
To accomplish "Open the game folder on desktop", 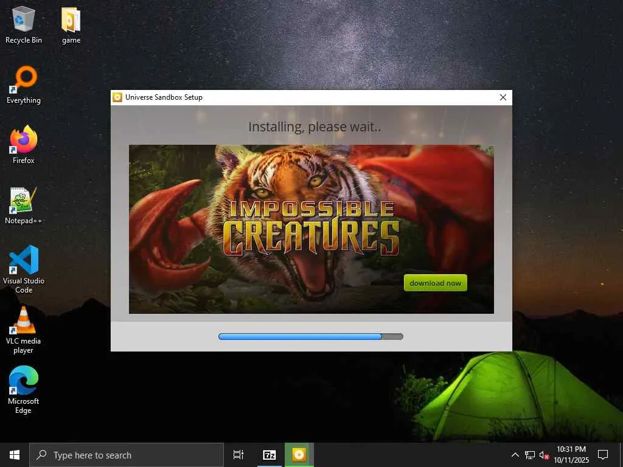I will click(x=71, y=24).
